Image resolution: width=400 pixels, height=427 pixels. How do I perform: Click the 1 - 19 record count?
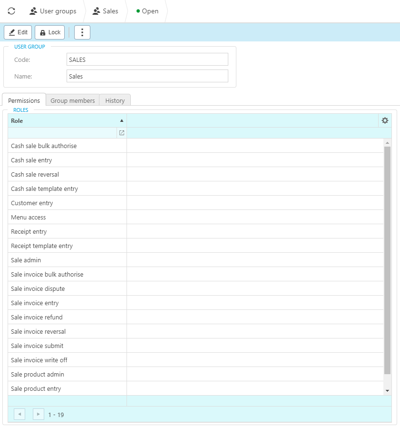tap(56, 415)
